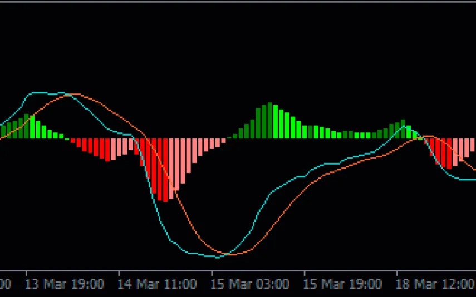Click the "13 Mar 19:00" time axis label
The height and width of the screenshot is (297, 476).
(x=65, y=284)
